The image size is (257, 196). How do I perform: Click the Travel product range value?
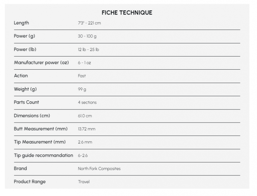coord(84,182)
